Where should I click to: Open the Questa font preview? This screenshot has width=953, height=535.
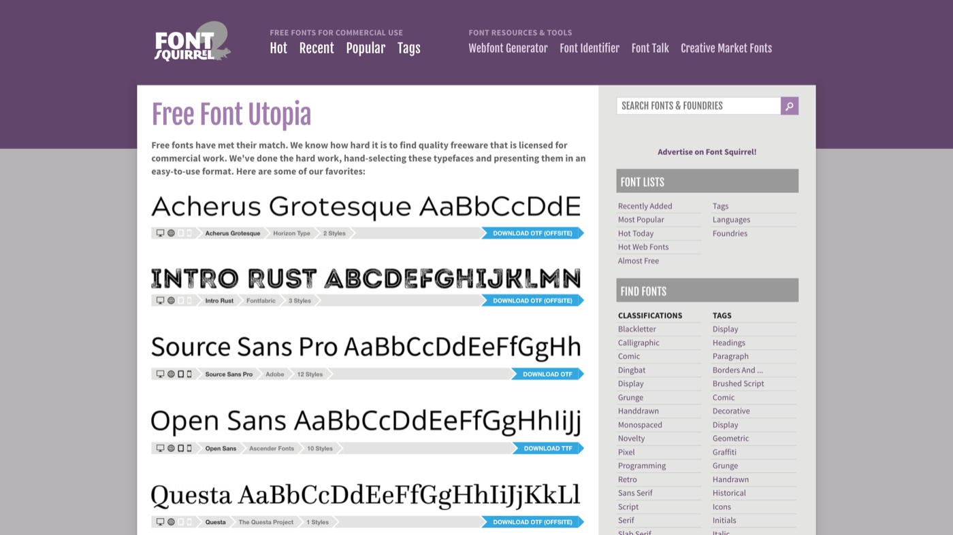pos(366,496)
